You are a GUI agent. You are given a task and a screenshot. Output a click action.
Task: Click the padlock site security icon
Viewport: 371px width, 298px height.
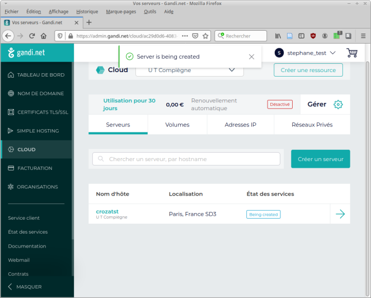(x=71, y=36)
